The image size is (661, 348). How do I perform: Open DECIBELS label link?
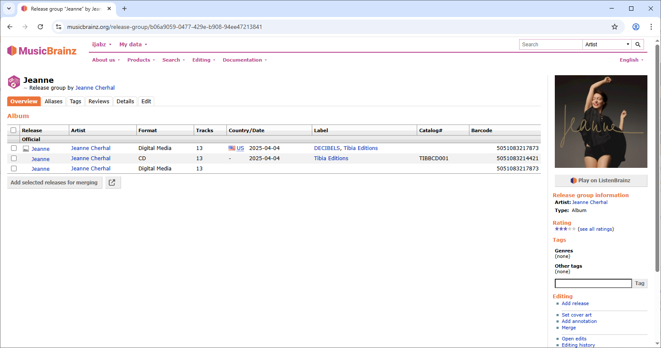(x=327, y=148)
